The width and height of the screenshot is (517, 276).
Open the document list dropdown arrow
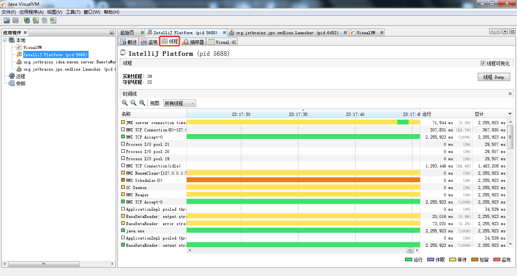pos(505,32)
